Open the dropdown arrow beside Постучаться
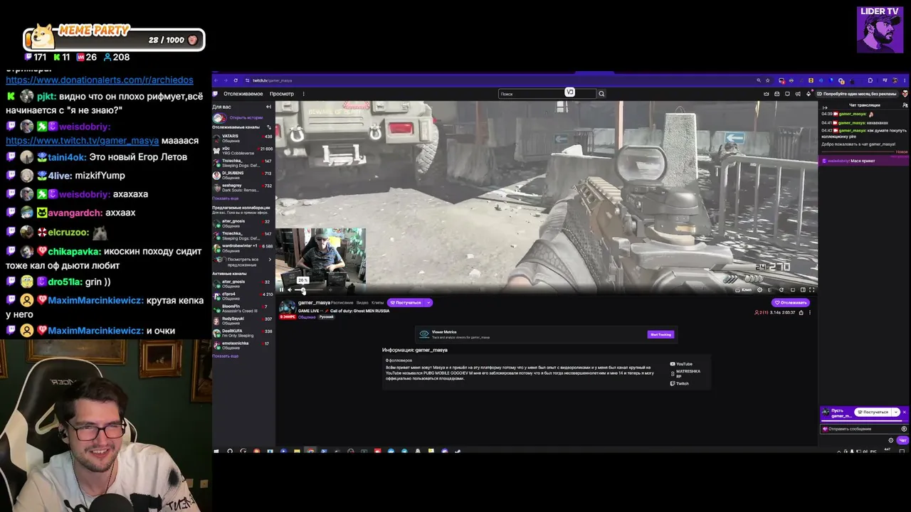This screenshot has width=911, height=512. click(x=428, y=303)
